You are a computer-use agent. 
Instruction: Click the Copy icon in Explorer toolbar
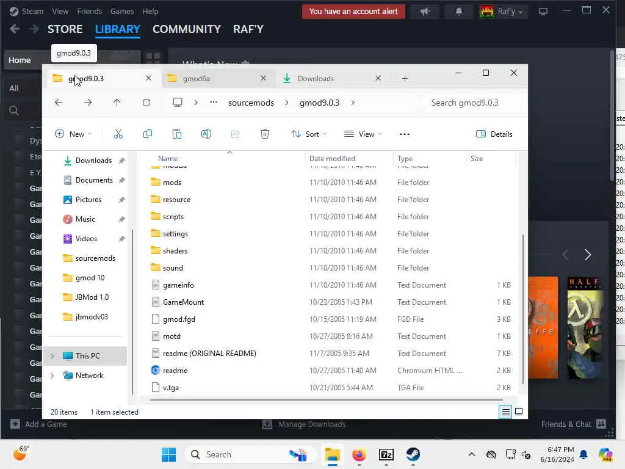coord(148,134)
